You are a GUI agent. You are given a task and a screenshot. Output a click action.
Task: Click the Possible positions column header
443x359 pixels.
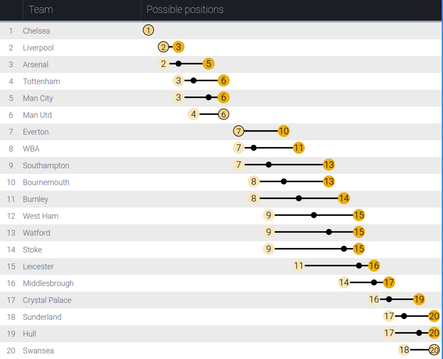[x=185, y=9]
